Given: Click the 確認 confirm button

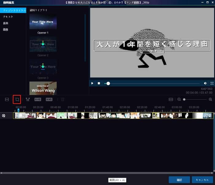Looking at the screenshot, I should point(179,180).
